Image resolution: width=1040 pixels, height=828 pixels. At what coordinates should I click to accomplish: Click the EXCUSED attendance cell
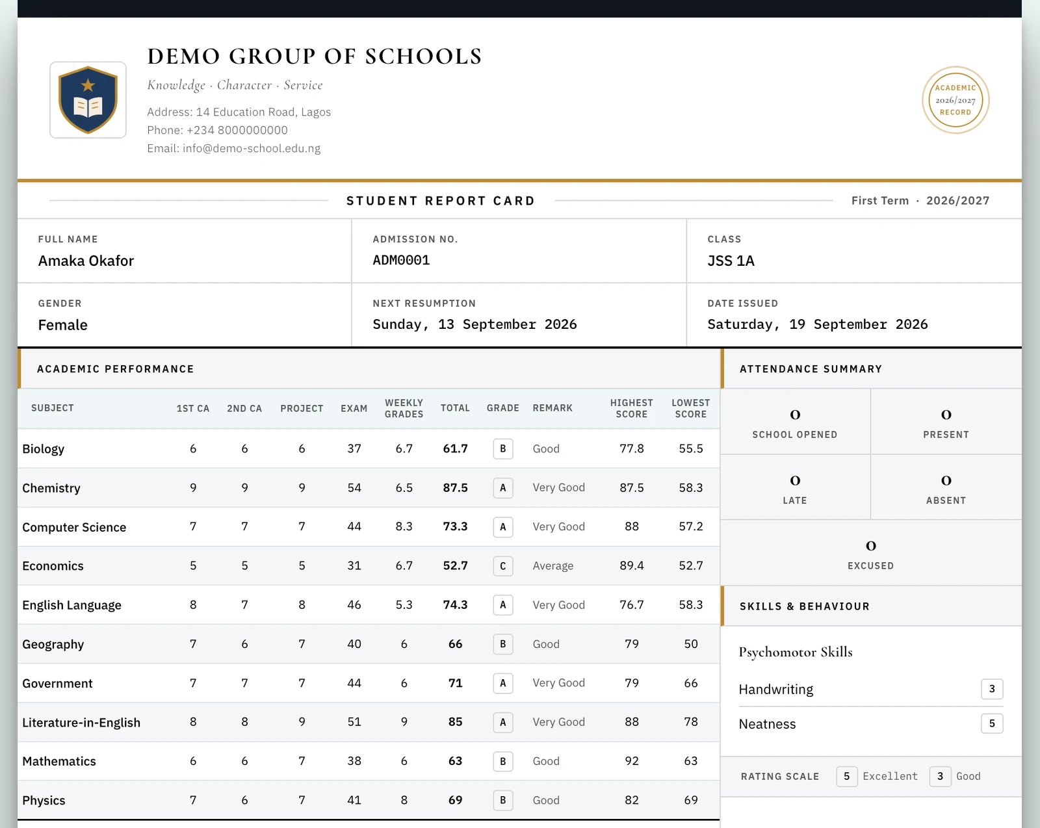[x=871, y=553]
